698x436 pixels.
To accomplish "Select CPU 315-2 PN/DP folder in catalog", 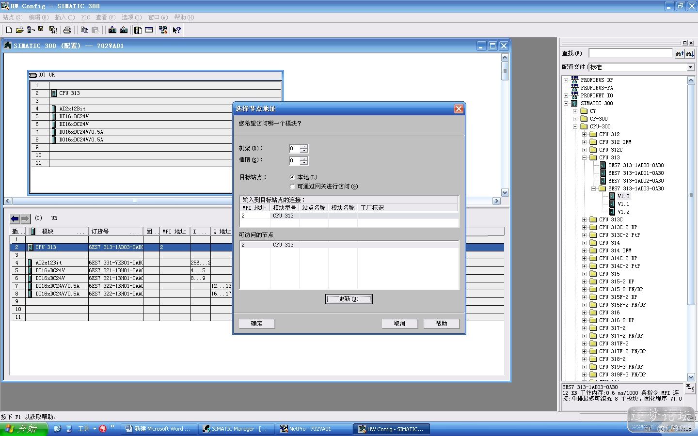I will 621,289.
